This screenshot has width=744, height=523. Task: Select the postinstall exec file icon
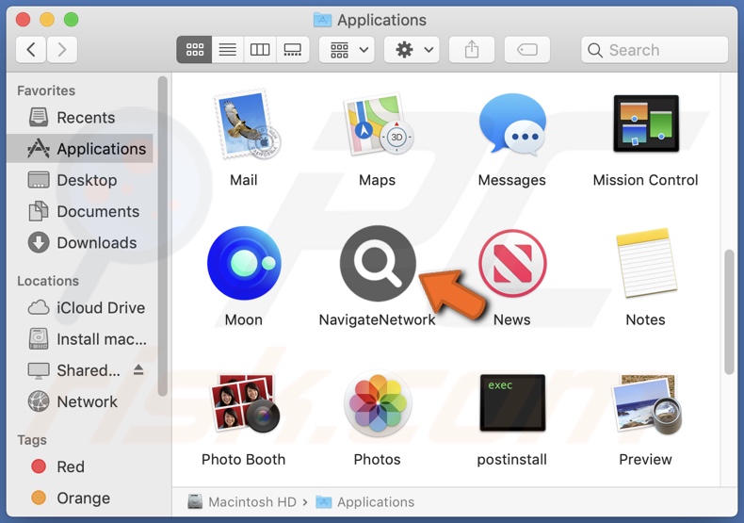(x=512, y=402)
